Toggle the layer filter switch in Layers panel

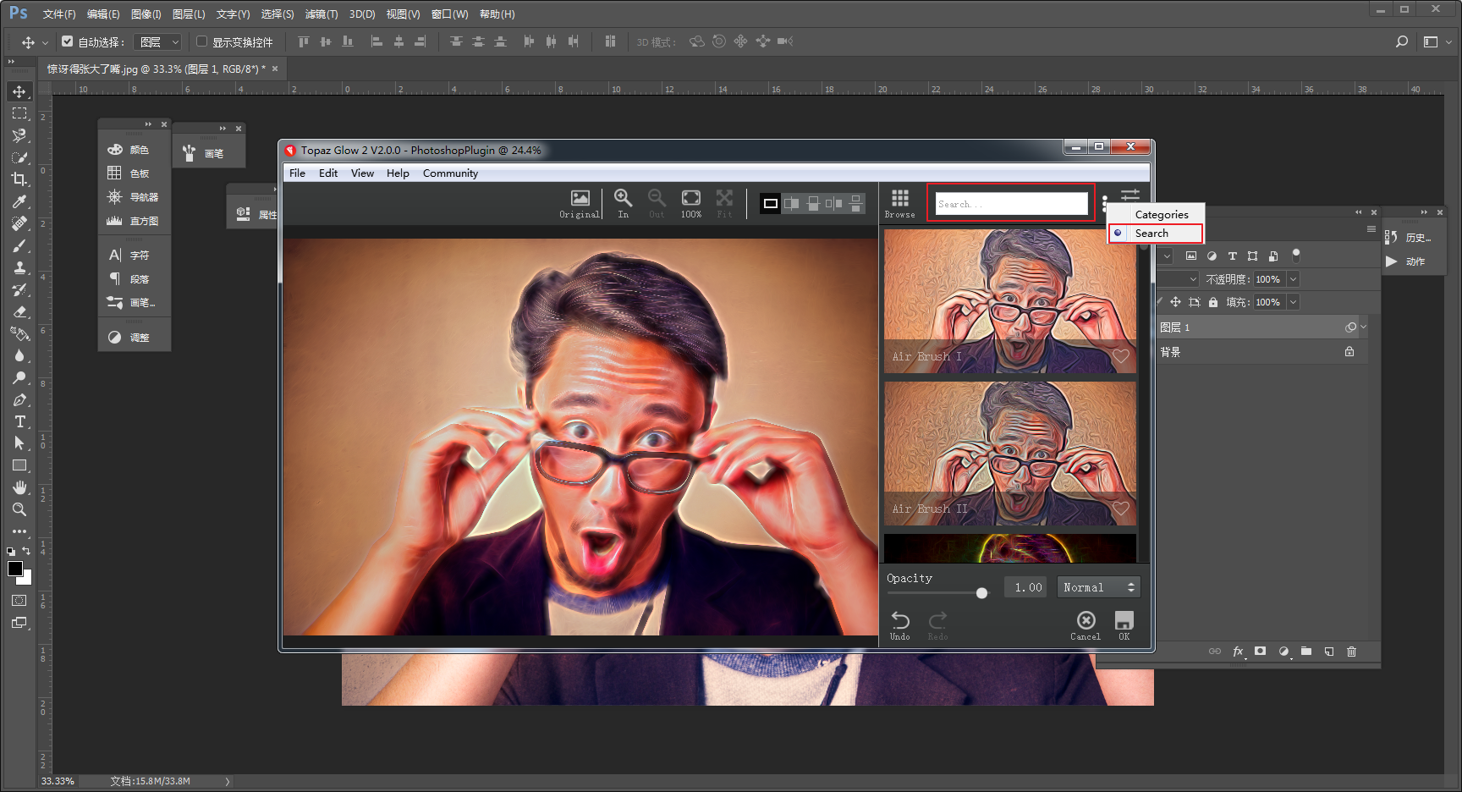tap(1296, 255)
